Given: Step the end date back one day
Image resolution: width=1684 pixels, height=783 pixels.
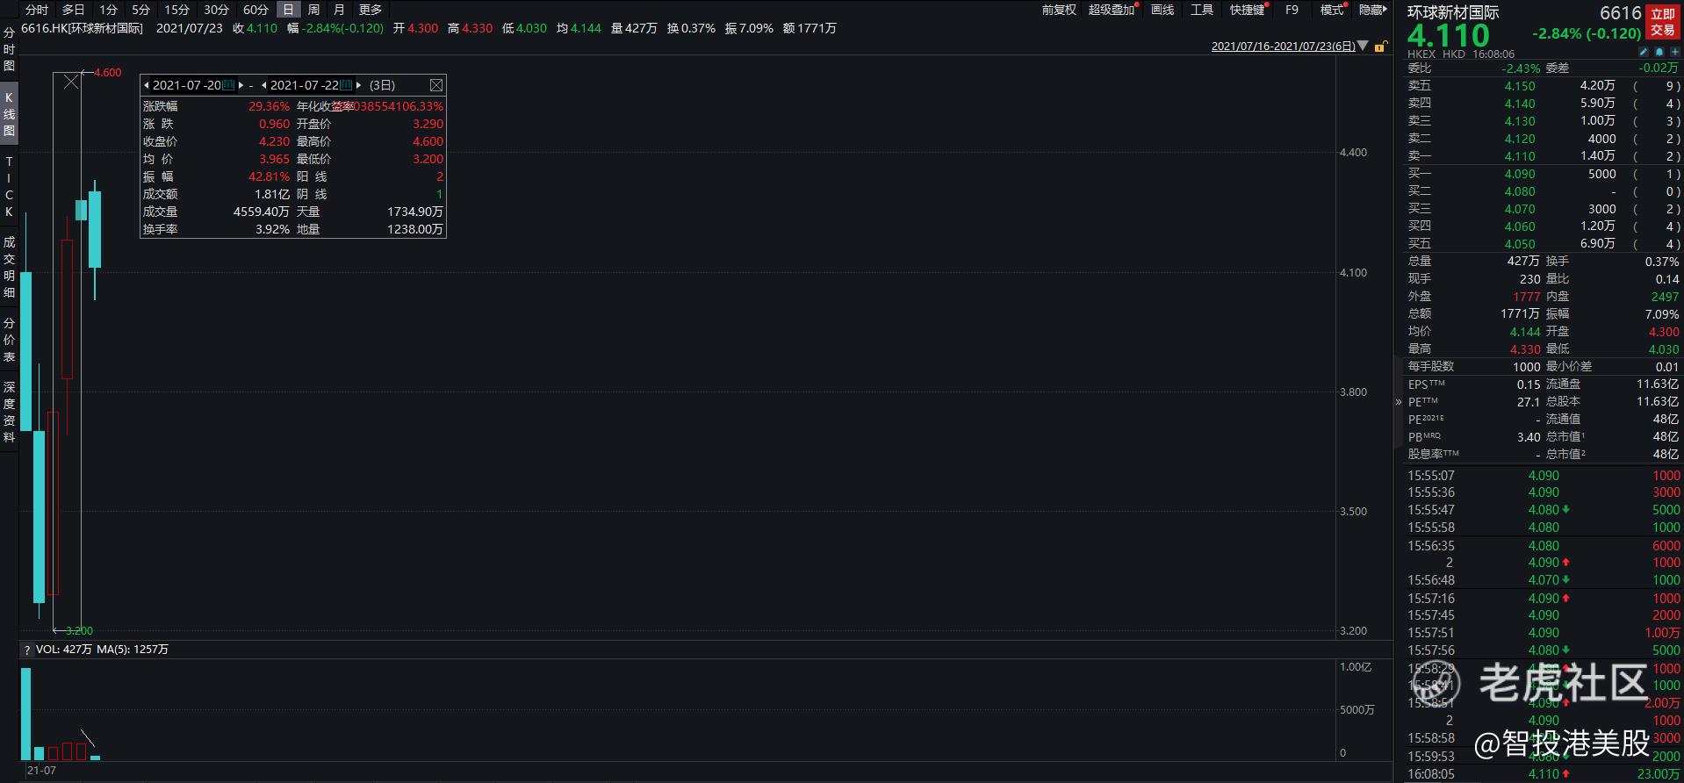Looking at the screenshot, I should pyautogui.click(x=264, y=85).
